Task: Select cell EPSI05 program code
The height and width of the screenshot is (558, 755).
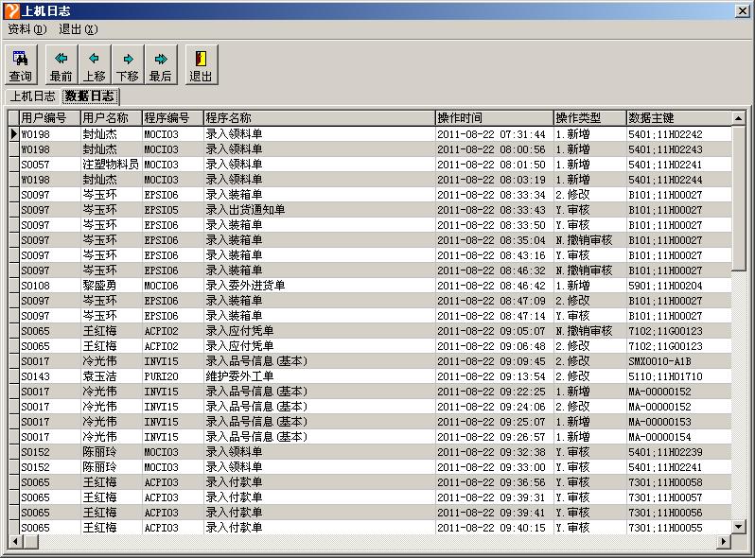Action: click(x=173, y=210)
